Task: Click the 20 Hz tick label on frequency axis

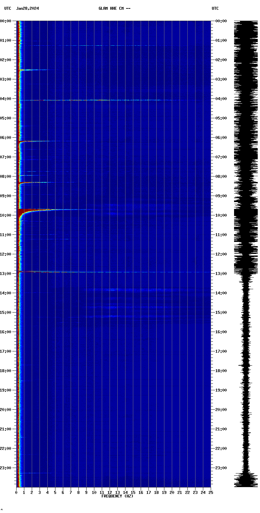Action: [172, 493]
